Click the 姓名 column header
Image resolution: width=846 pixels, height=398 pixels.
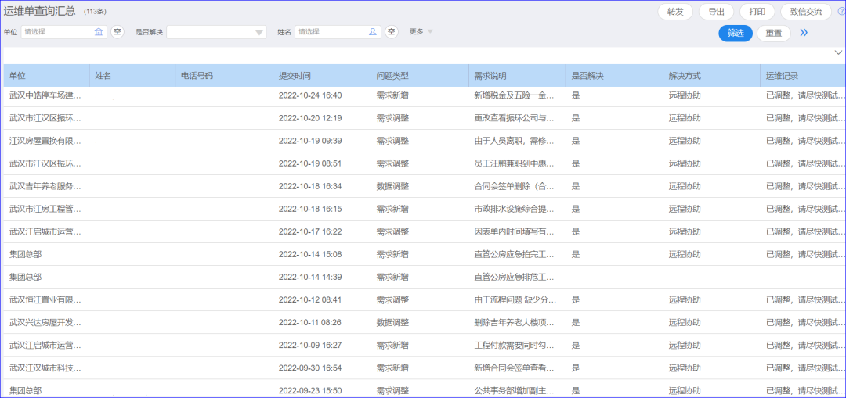click(x=132, y=75)
